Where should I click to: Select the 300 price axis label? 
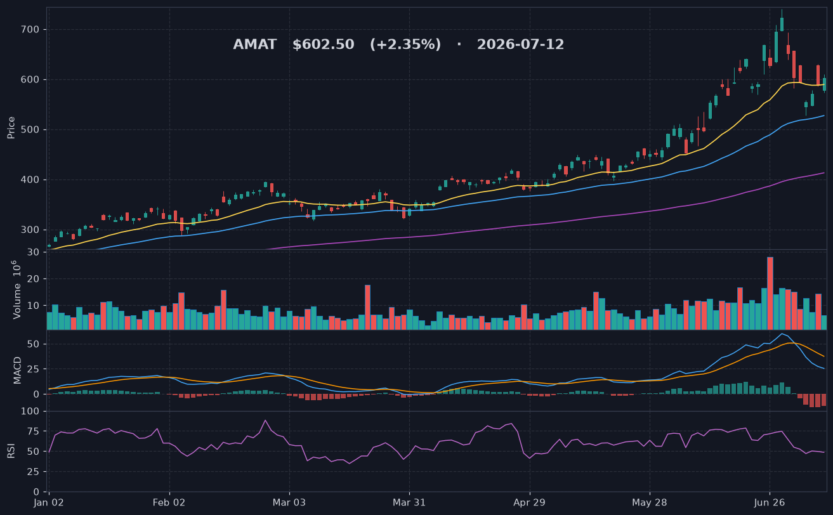pos(30,230)
